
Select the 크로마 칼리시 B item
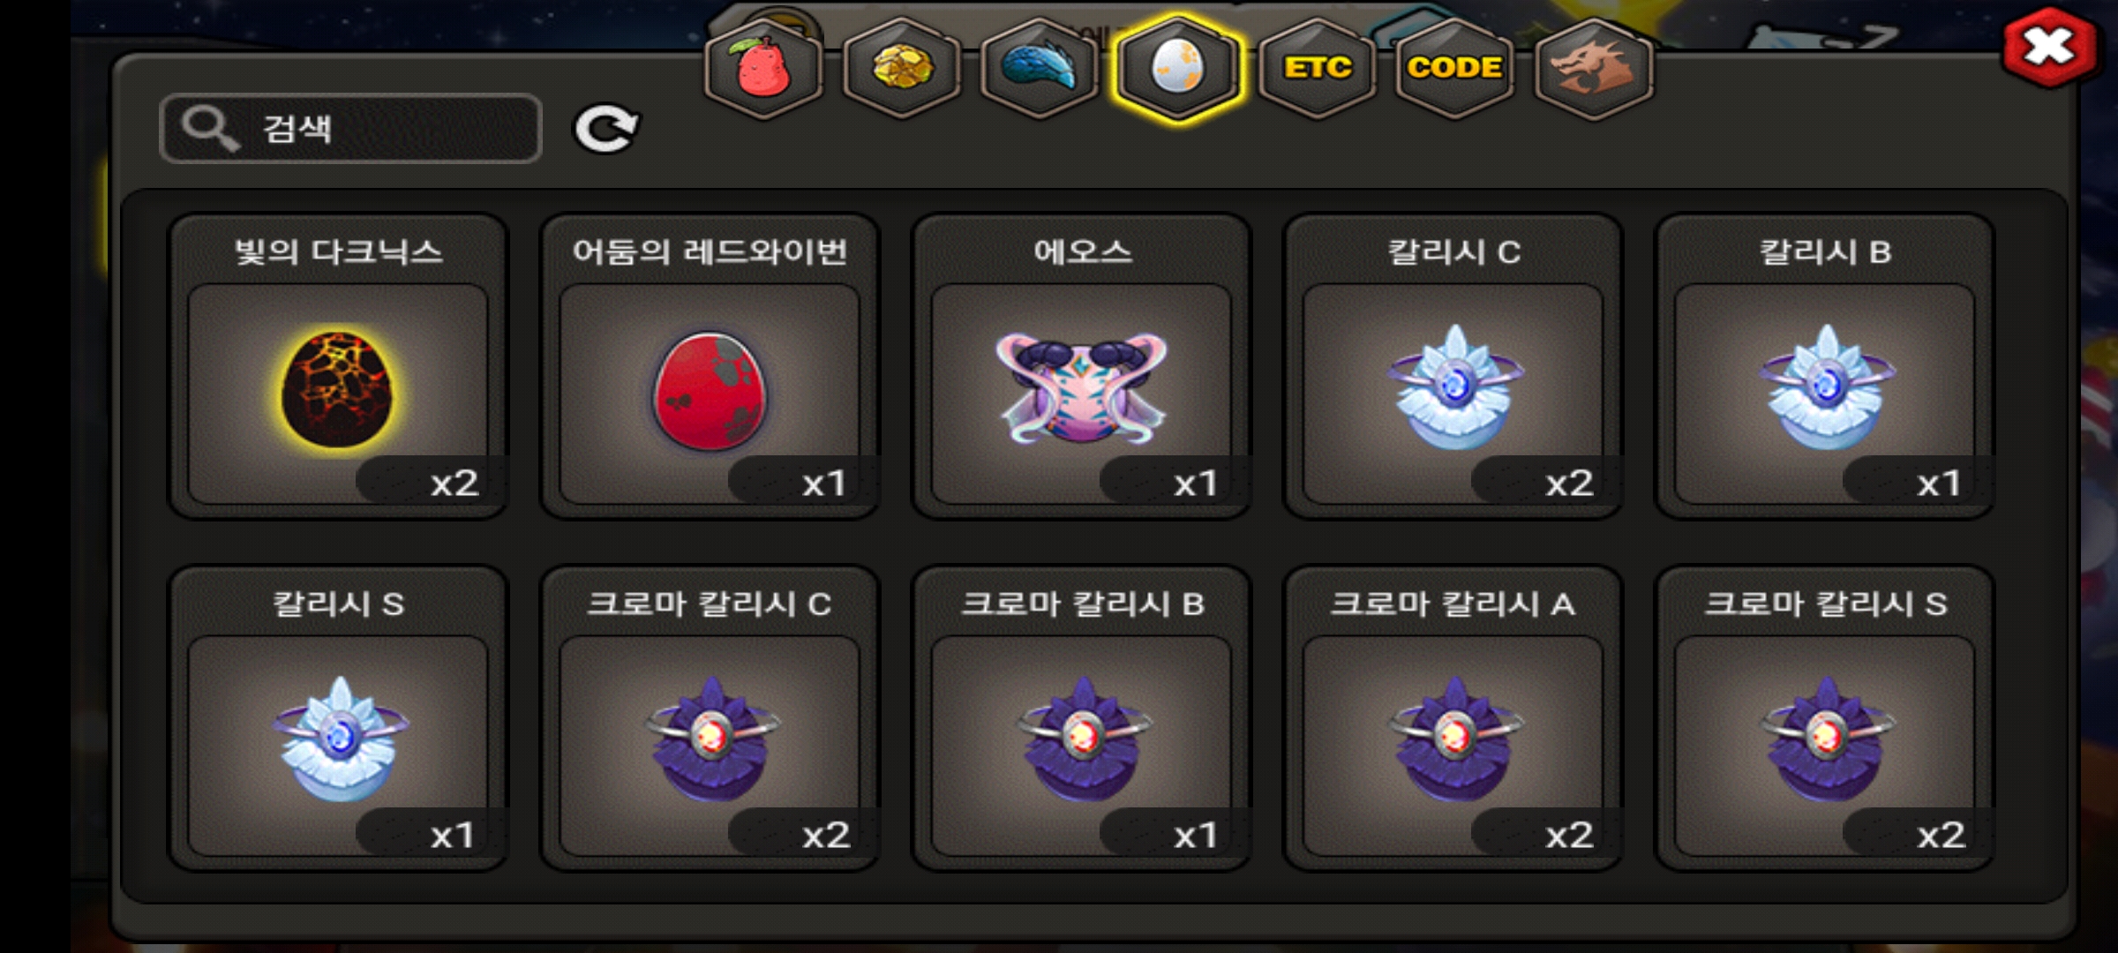[1082, 718]
